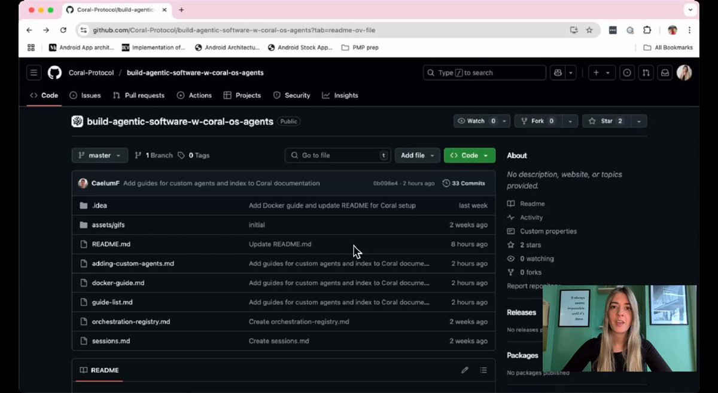This screenshot has width=718, height=393.
Task: Click the install app icon in address bar
Action: tap(574, 30)
